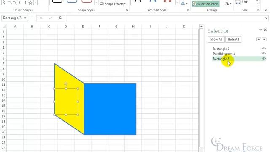The height and width of the screenshot is (152, 270).
Task: Open the Shape Effects menu
Action: coord(113,4)
